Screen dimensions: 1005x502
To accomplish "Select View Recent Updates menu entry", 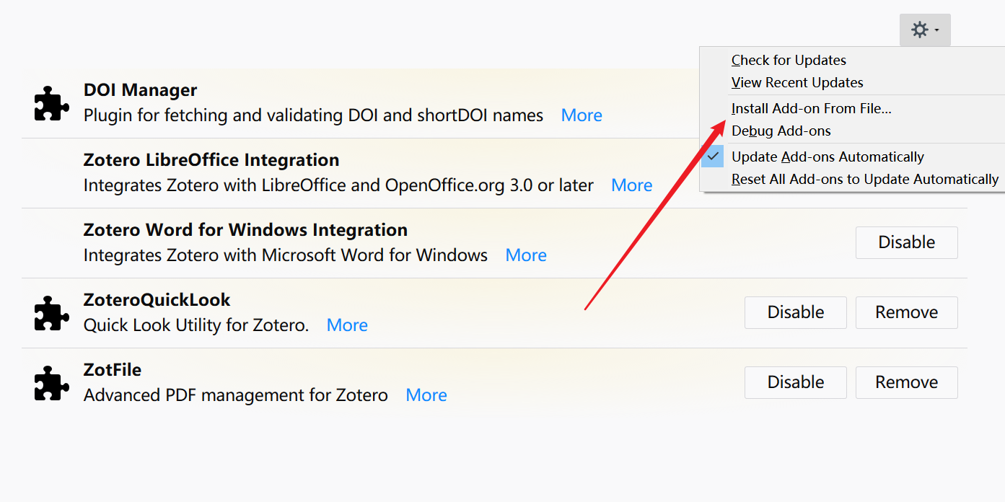I will coord(796,83).
